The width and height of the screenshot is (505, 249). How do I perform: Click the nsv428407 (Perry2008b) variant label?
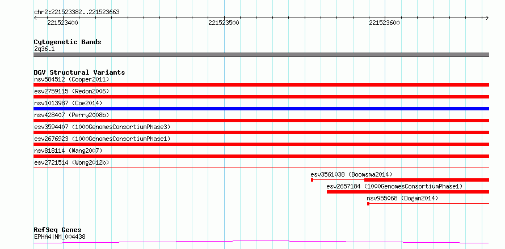pos(71,115)
